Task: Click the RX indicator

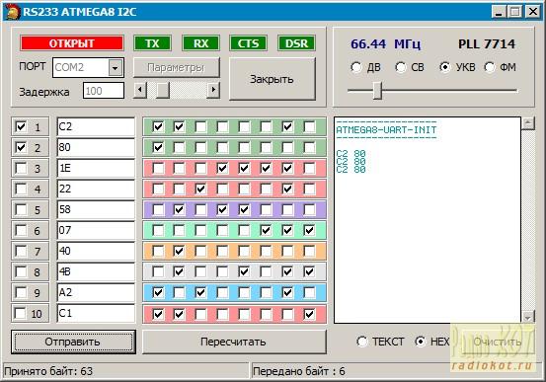Action: click(200, 43)
